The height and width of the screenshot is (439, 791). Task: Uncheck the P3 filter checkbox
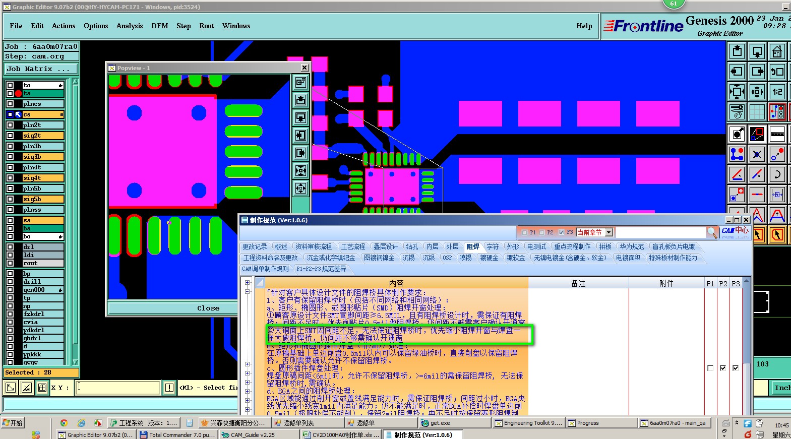[562, 232]
